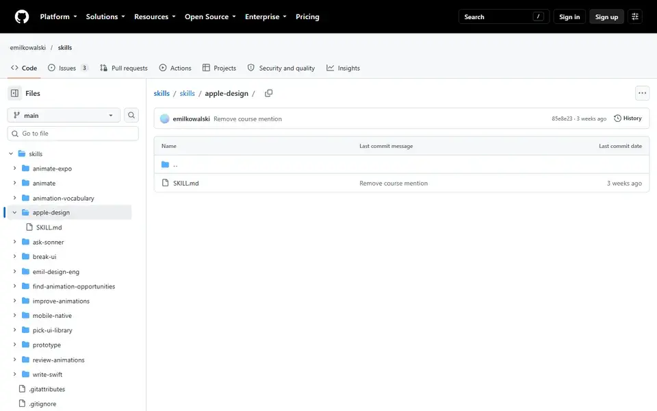Open appearance settings icon in header
This screenshot has width=657, height=411.
pyautogui.click(x=635, y=16)
